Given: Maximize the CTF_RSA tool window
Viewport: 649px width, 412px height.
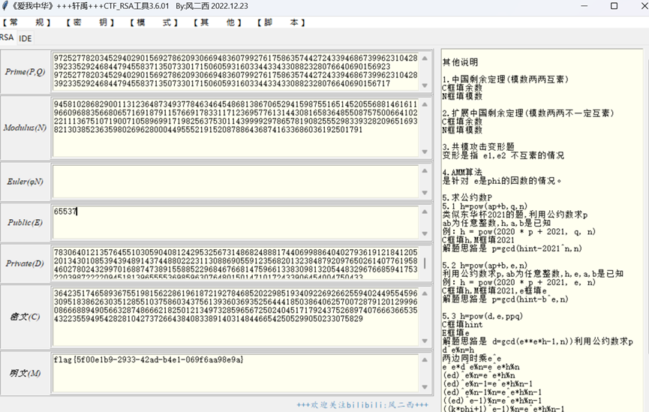Looking at the screenshot, I should click(x=614, y=6).
